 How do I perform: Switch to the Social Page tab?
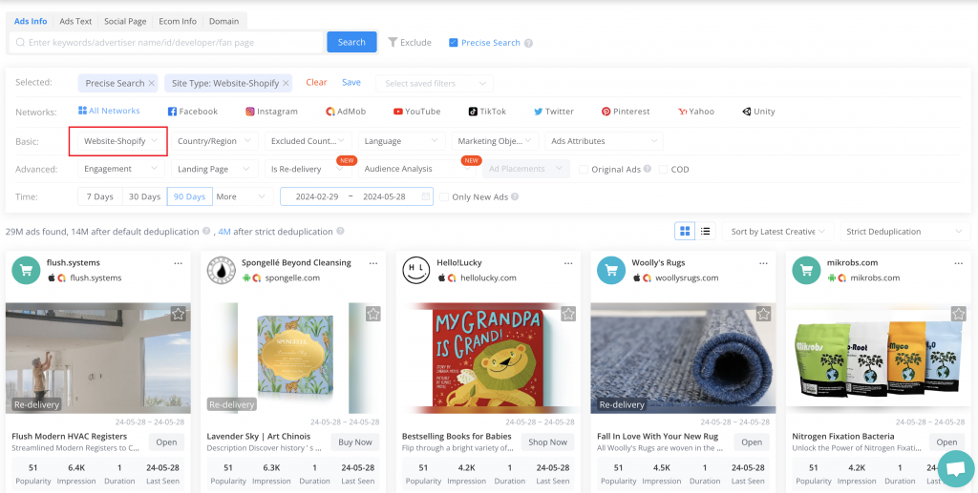tap(125, 21)
